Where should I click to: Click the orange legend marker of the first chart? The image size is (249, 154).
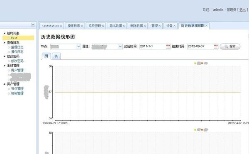tap(202, 63)
